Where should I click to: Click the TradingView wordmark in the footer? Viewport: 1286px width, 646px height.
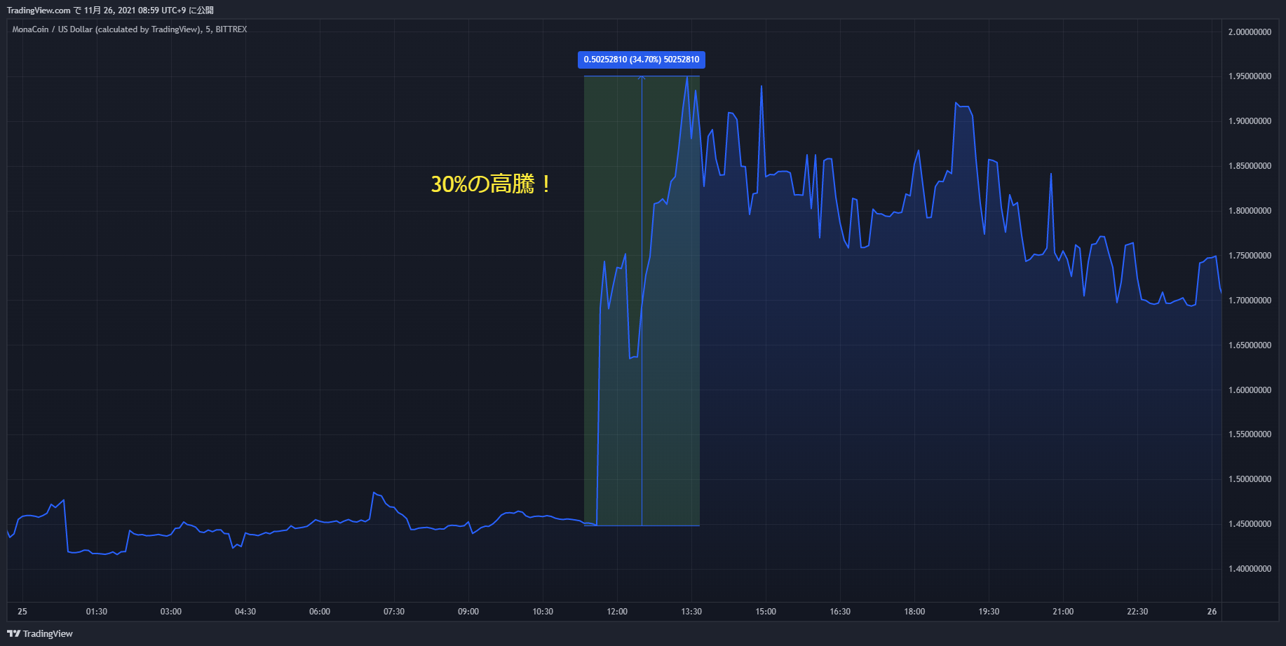point(48,634)
